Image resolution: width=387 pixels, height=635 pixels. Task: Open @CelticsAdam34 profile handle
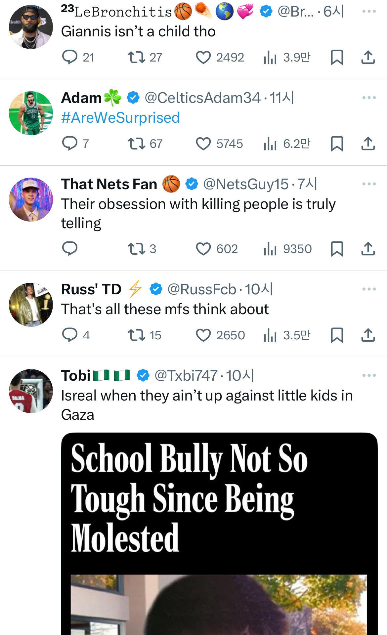click(202, 98)
